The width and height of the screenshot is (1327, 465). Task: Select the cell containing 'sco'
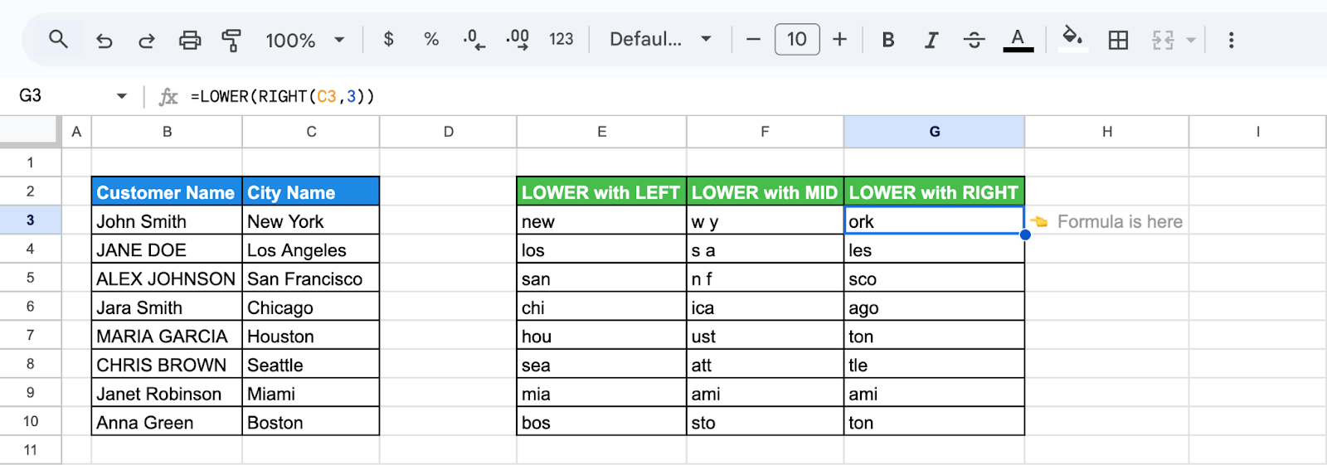(934, 278)
